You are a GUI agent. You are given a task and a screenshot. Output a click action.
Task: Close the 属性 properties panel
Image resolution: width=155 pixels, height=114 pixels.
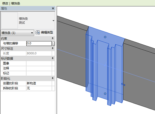pyautogui.click(x=53, y=8)
